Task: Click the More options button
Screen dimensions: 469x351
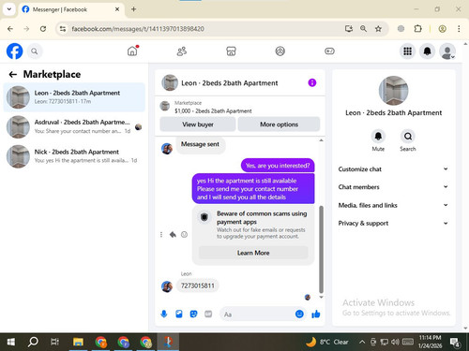Action: (x=279, y=124)
